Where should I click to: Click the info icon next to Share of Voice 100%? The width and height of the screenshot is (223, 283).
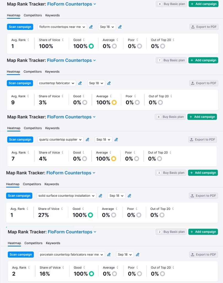tap(63, 40)
